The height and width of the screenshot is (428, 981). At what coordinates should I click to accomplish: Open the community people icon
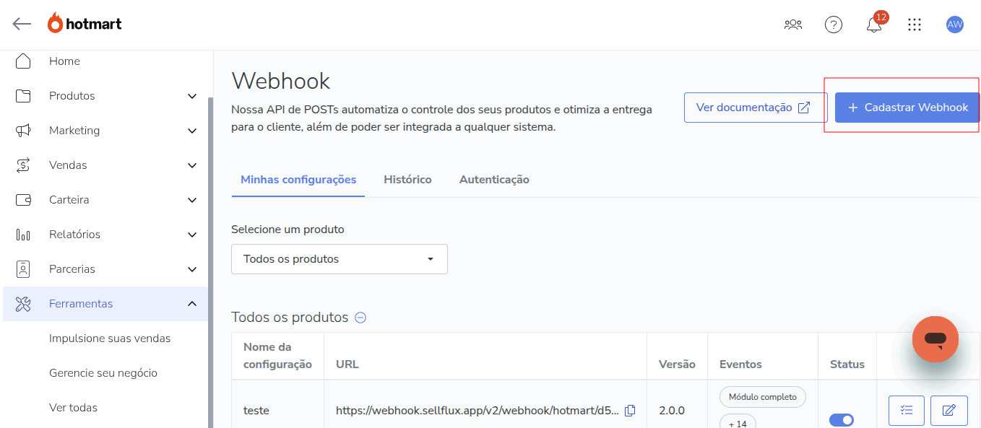pos(792,25)
